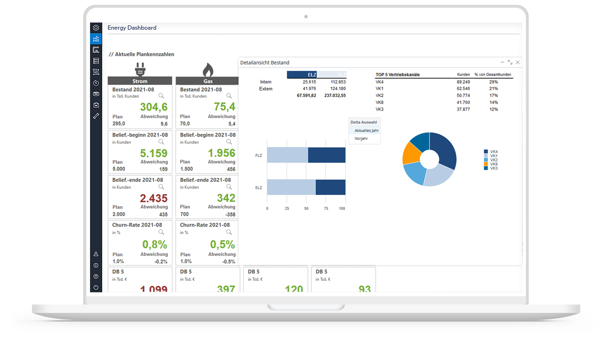Click the VK1 row in Vertriebskanäle table
613x345 pixels.
click(444, 89)
